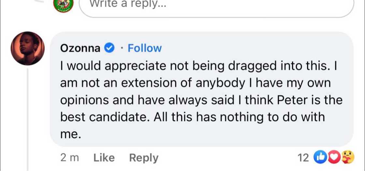The height and width of the screenshot is (171, 365).
Task: Follow Ozonna via the Follow link
Action: [x=144, y=48]
